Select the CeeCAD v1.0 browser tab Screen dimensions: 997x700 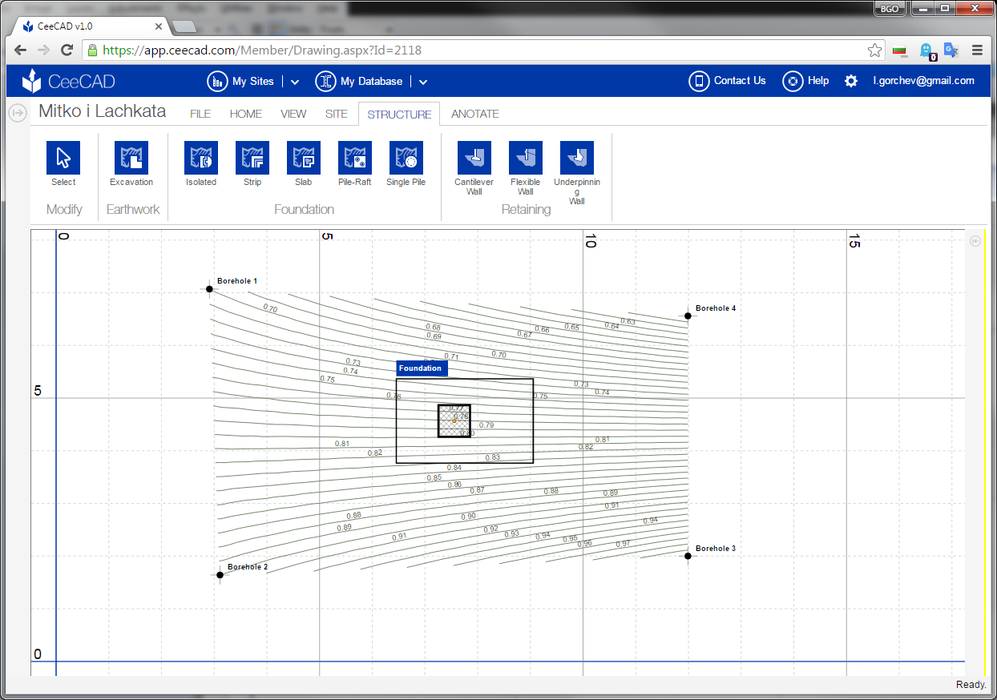tap(91, 26)
